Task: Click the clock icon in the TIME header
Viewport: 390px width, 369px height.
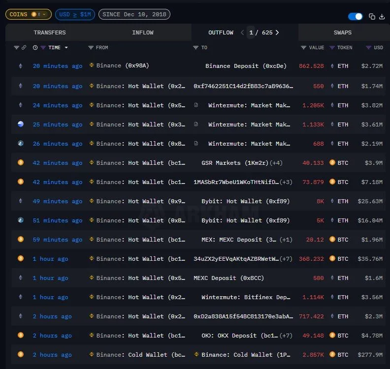Action: tap(35, 48)
